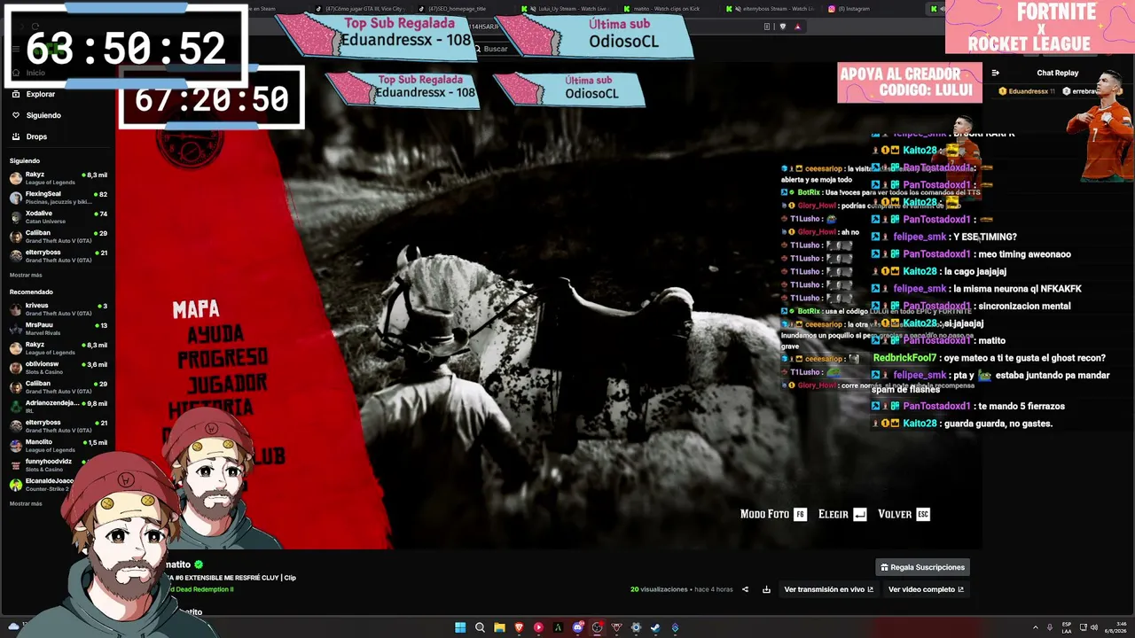Show hidden system tray icons

pos(1035,627)
